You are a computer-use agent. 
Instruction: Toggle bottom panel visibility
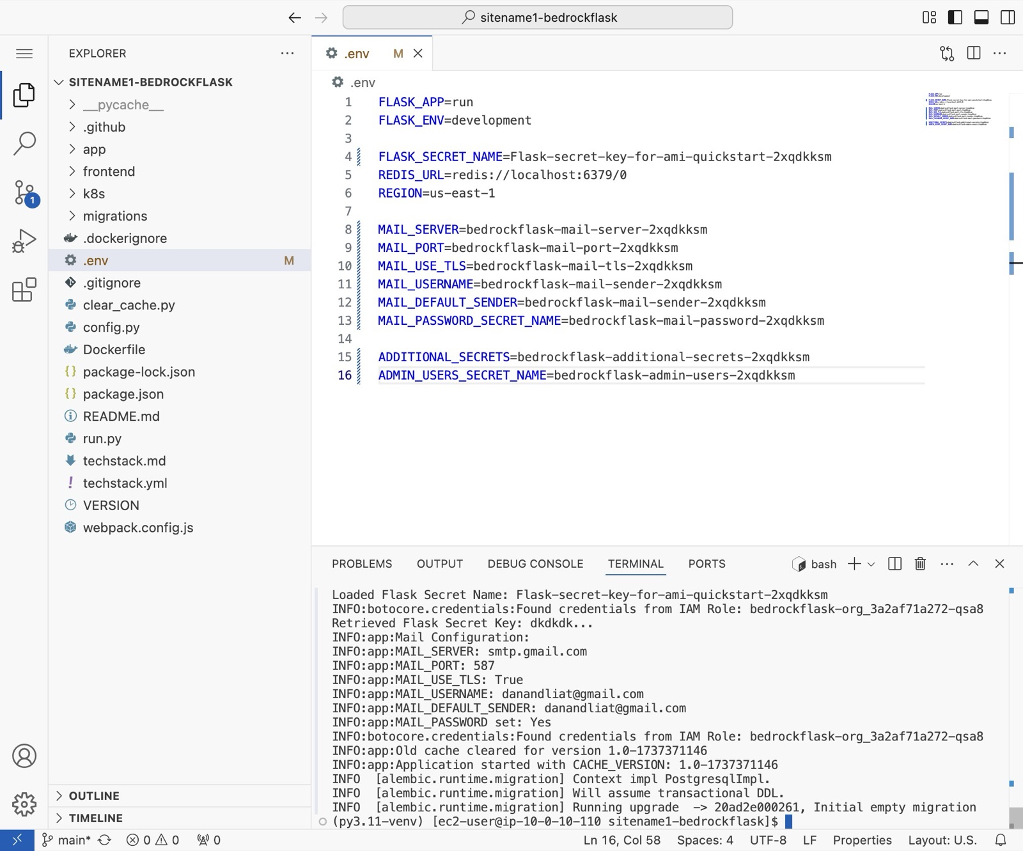pyautogui.click(x=981, y=17)
